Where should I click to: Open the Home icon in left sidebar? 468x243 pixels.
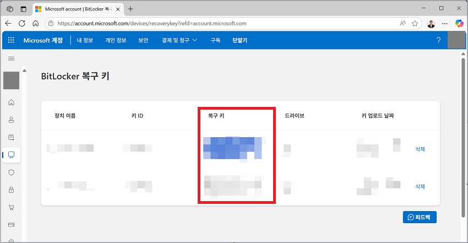tap(12, 102)
